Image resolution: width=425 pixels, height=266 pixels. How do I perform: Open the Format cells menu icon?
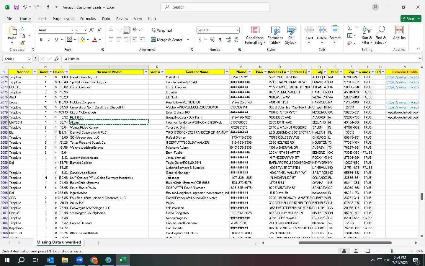coord(335,30)
